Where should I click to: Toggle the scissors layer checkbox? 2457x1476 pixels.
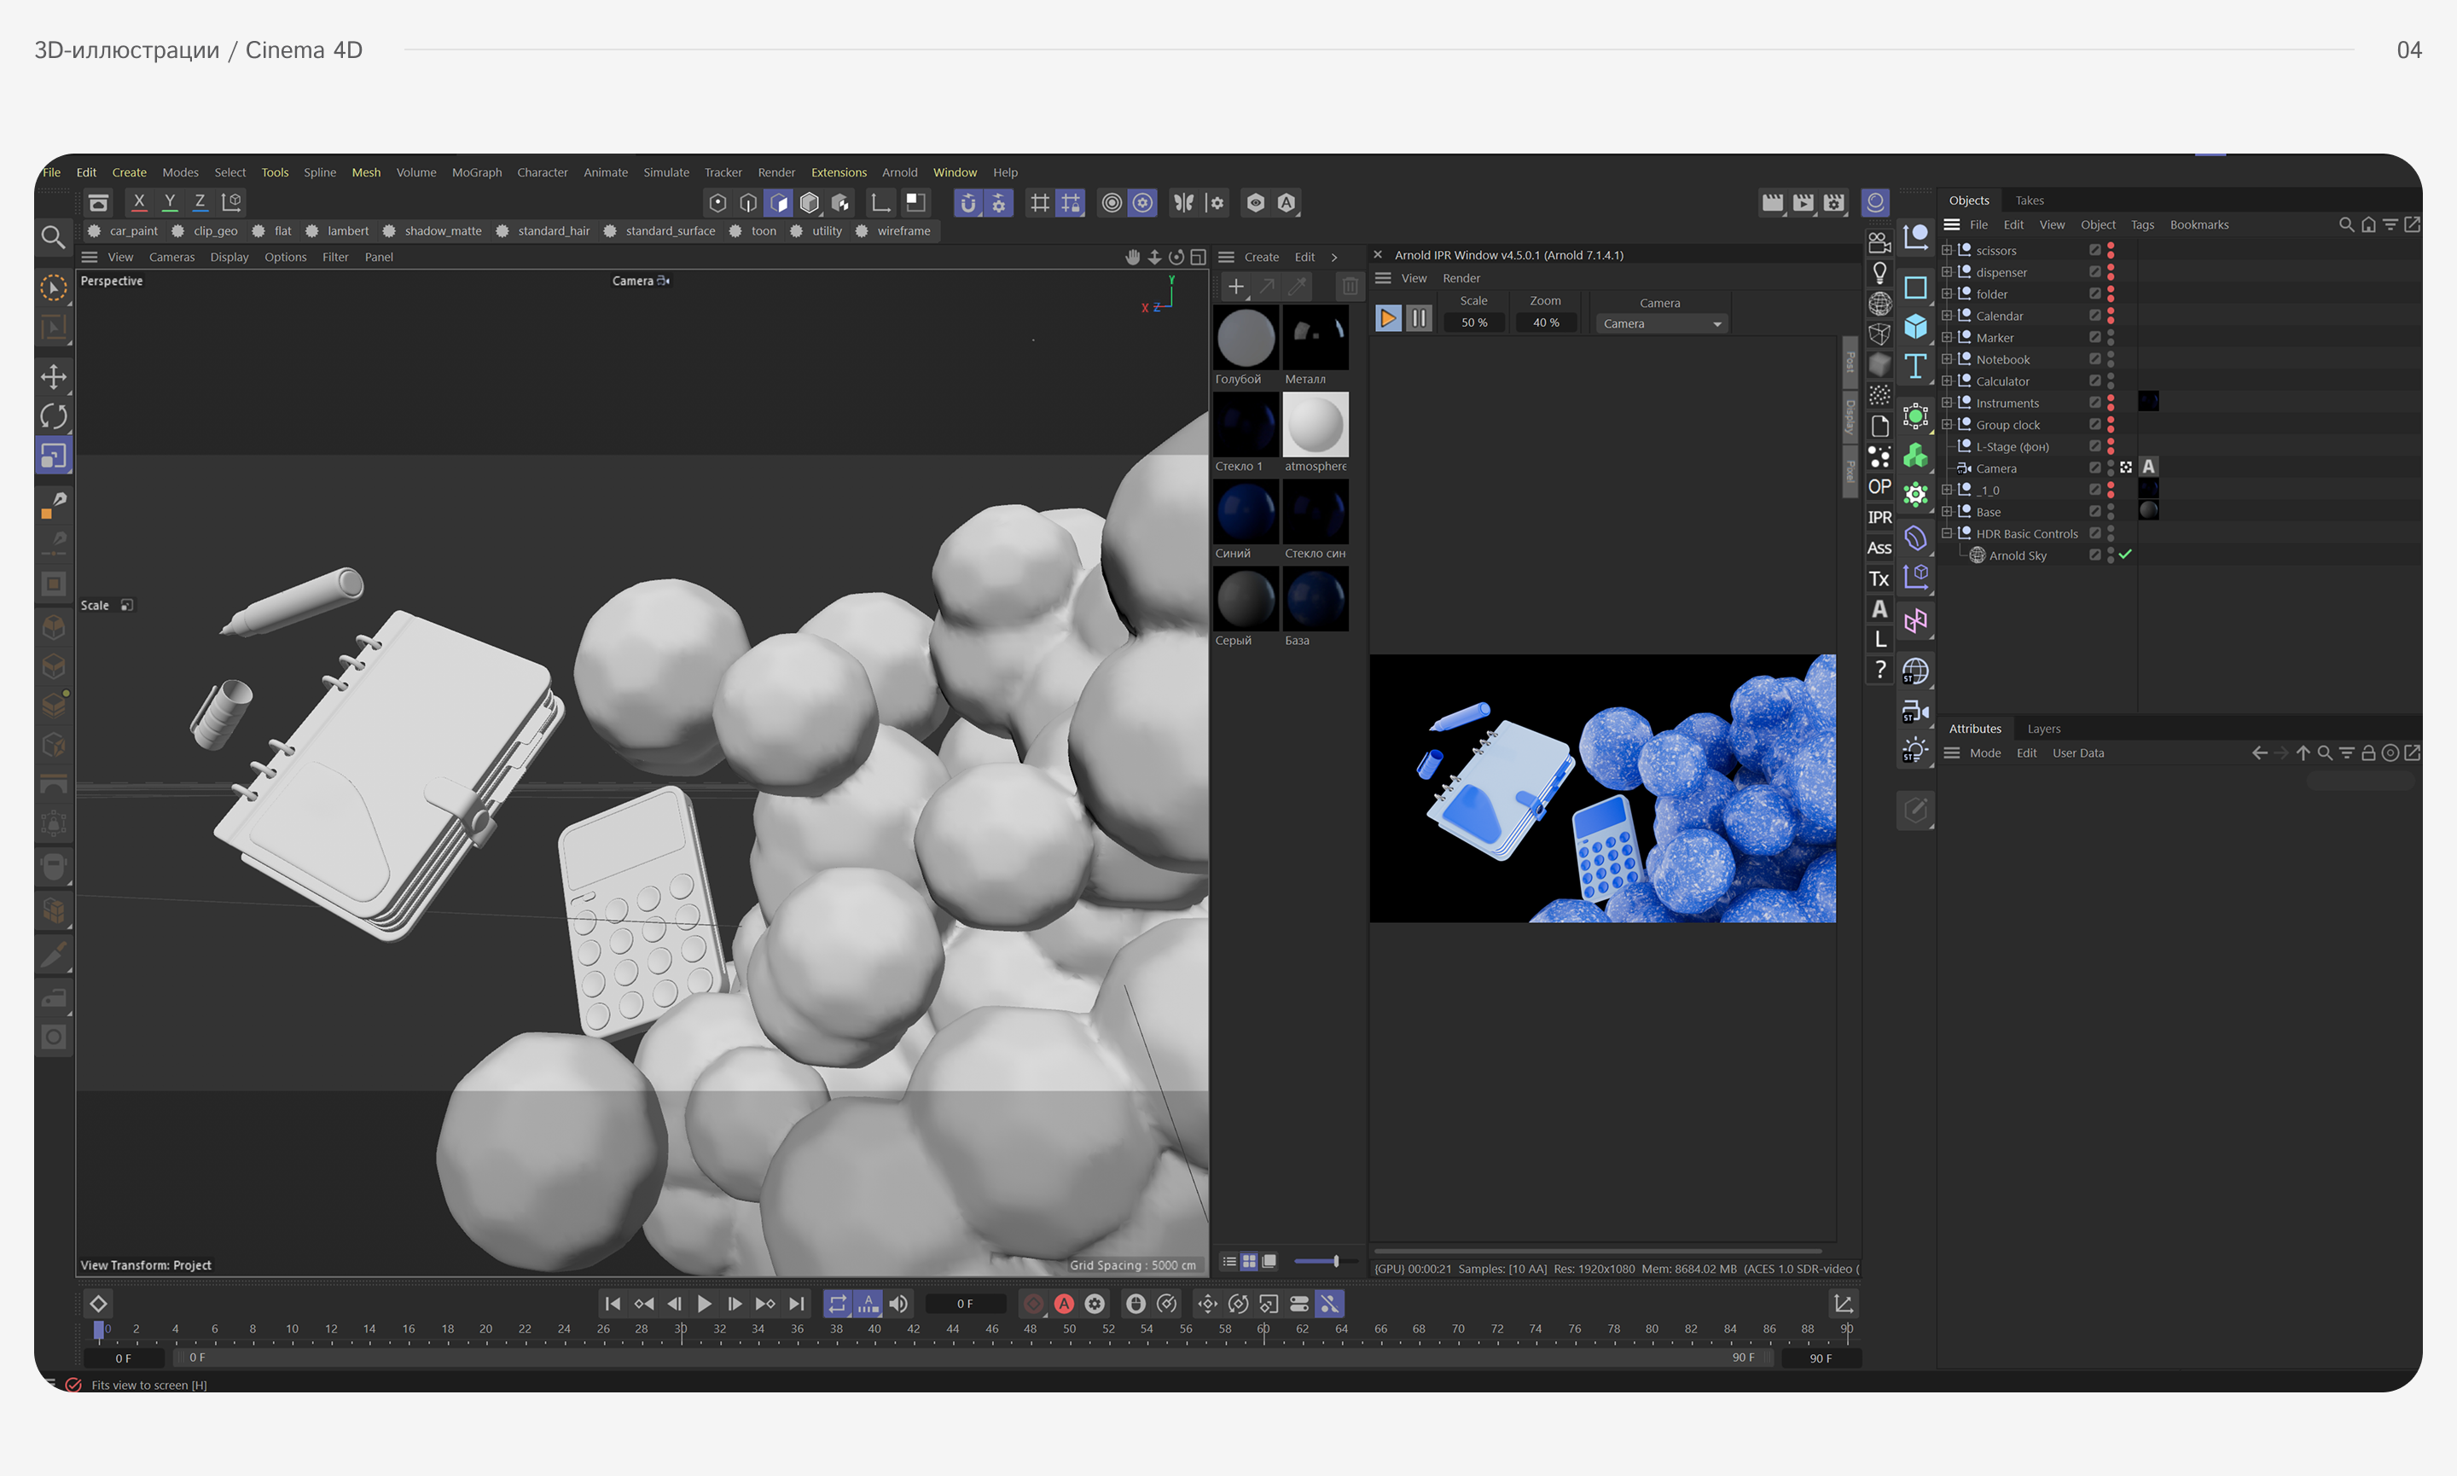pos(2094,251)
